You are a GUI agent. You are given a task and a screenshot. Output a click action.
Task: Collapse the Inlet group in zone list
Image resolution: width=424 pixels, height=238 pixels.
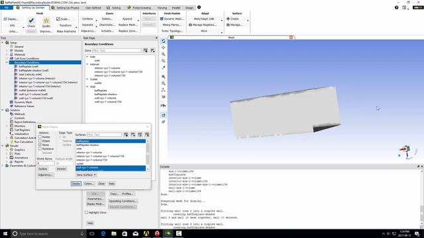87,57
